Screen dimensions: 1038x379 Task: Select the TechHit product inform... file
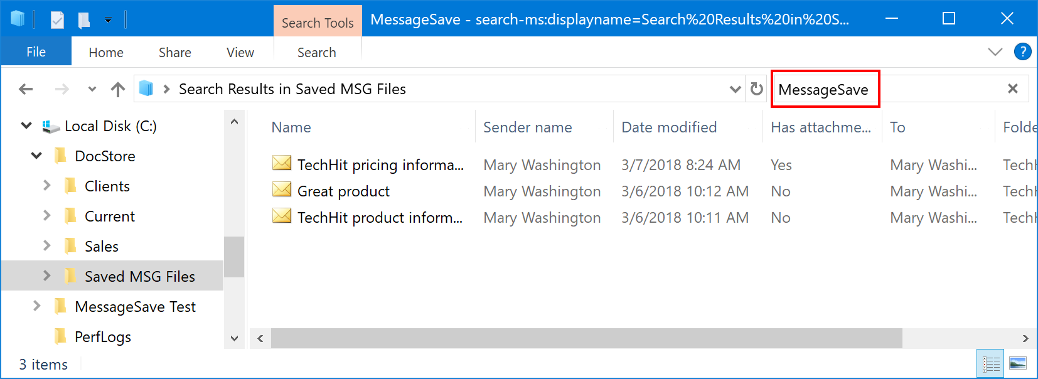pos(380,218)
